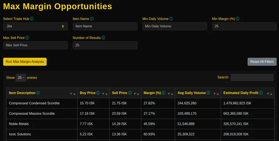The image size is (279, 141).
Task: Open the Show entries count dropdown
Action: point(20,78)
